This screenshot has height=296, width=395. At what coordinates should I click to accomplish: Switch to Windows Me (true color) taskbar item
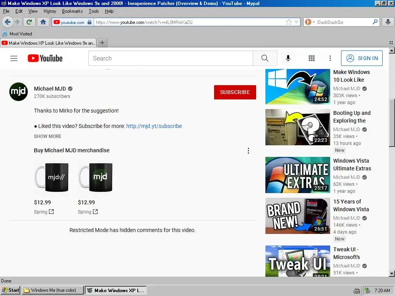[x=52, y=290]
